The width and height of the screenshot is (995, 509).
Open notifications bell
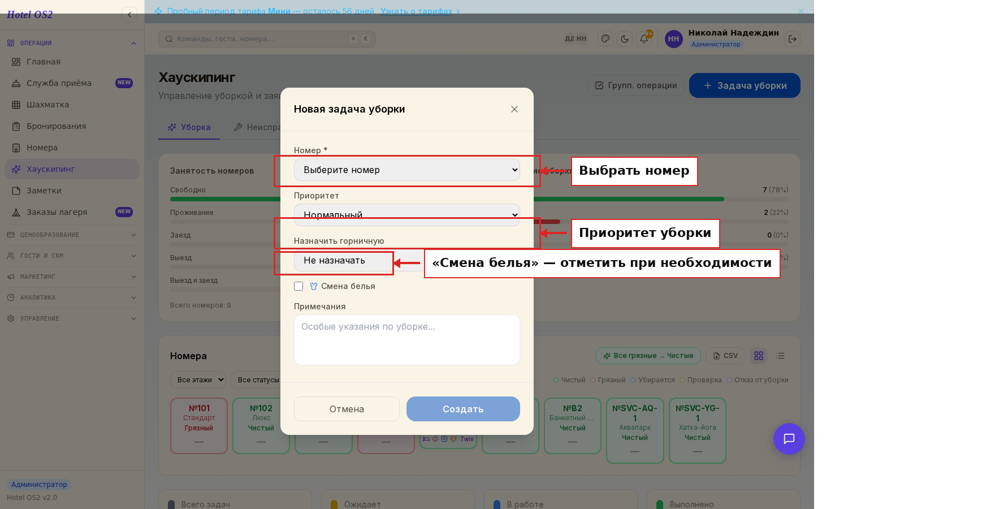tap(644, 39)
